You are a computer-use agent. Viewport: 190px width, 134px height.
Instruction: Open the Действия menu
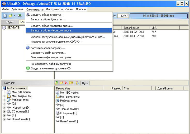17,9
